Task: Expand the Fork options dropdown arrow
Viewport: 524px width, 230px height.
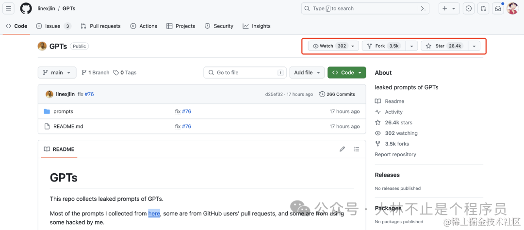Action: (x=412, y=46)
